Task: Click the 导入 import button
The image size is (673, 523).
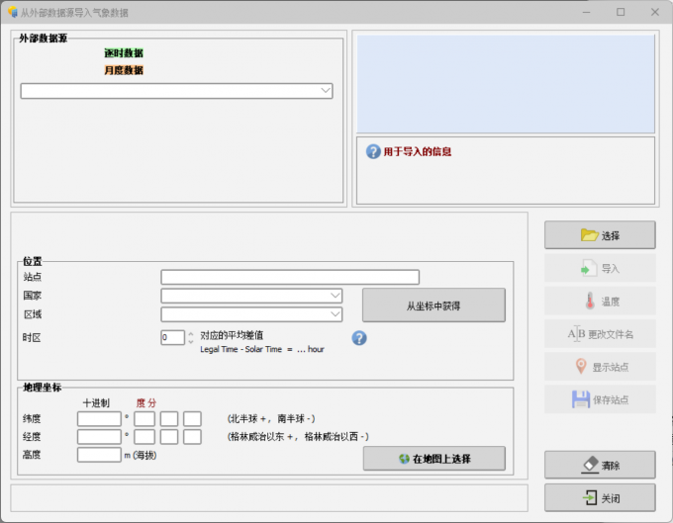Action: 600,268
